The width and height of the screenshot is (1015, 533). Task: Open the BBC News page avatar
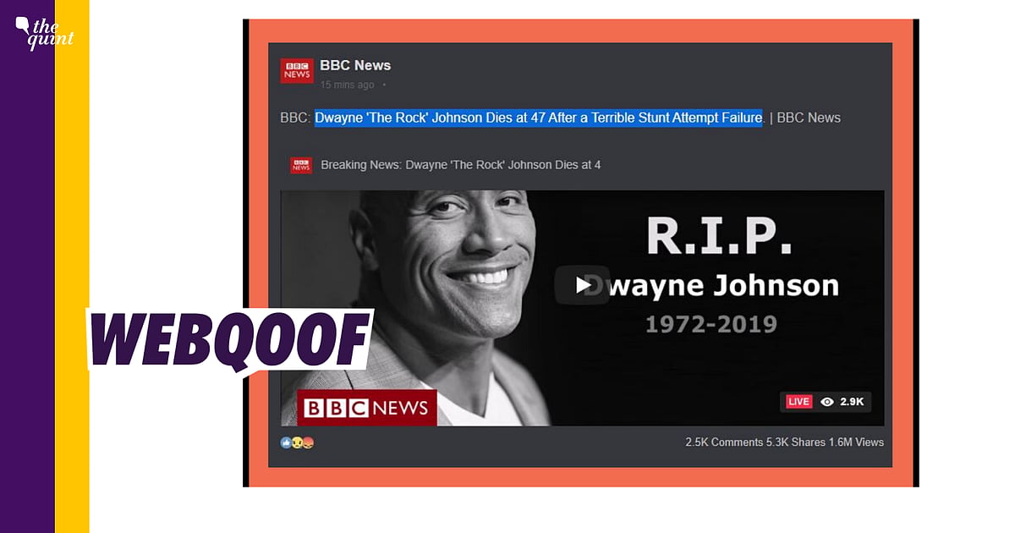tap(297, 70)
